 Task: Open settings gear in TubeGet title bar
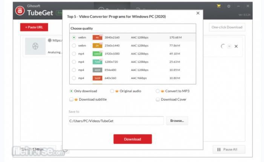pyautogui.click(x=229, y=6)
